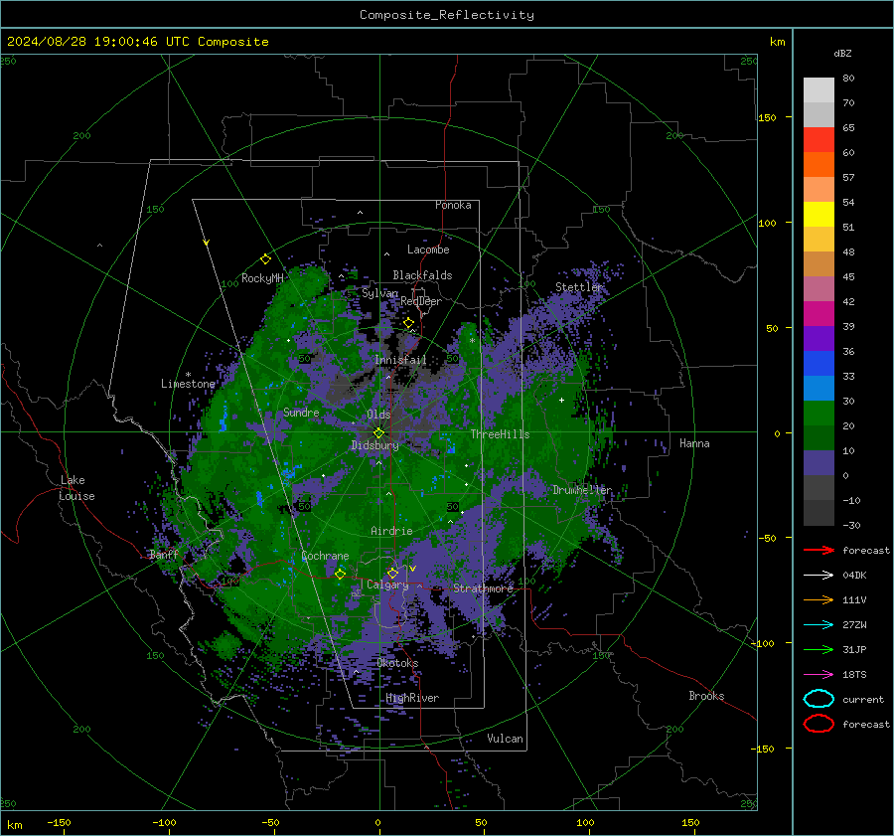
Task: Click the Lake Louise label
Action: tap(76, 488)
